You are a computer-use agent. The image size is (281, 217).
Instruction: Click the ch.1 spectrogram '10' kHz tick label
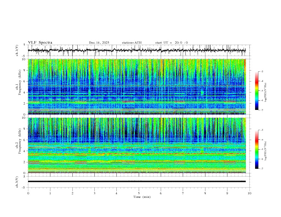click(x=24, y=59)
